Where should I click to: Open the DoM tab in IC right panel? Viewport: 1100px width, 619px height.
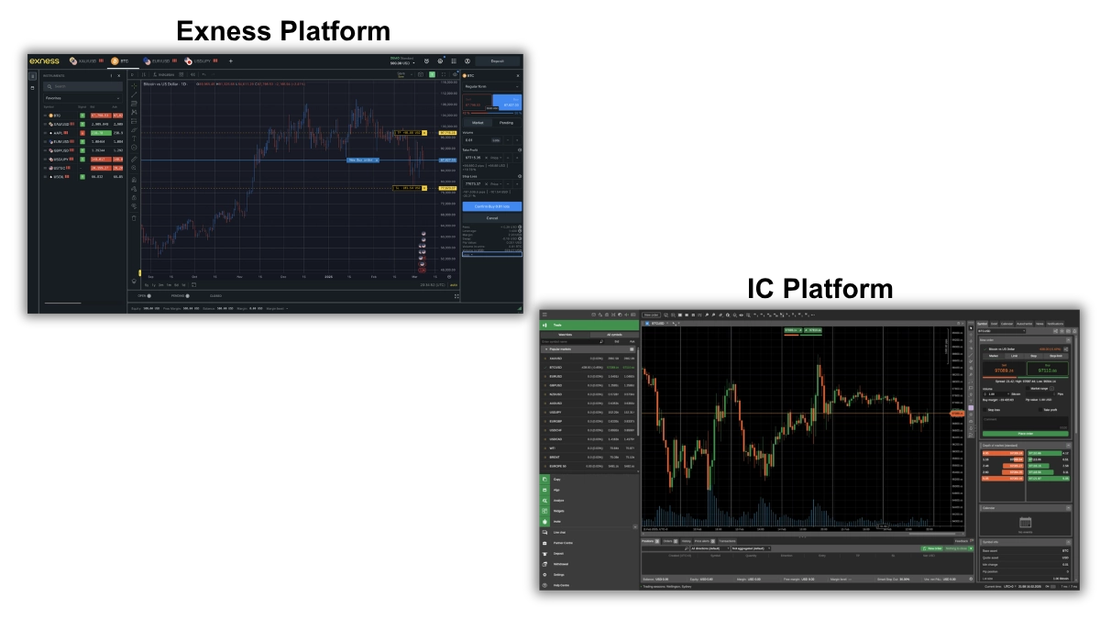tap(994, 324)
